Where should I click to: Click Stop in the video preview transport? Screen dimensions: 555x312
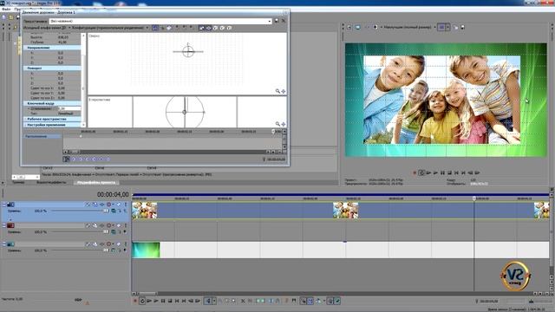tap(449, 173)
